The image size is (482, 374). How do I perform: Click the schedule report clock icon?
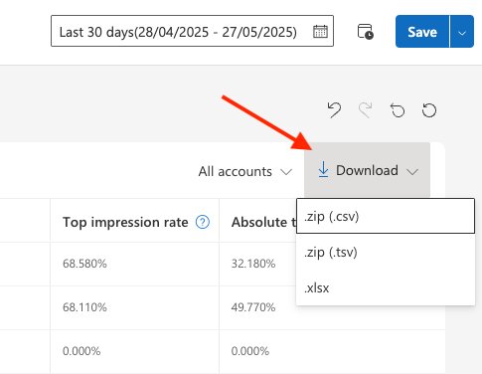(366, 32)
